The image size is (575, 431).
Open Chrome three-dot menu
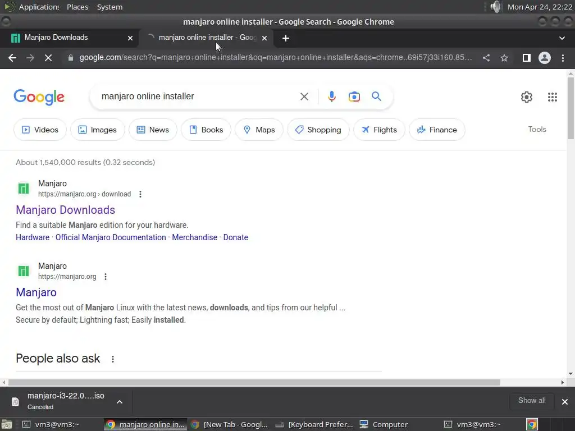563,58
